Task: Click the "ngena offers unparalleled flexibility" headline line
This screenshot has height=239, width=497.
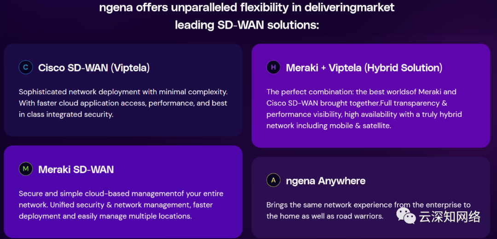Action: coord(247,8)
